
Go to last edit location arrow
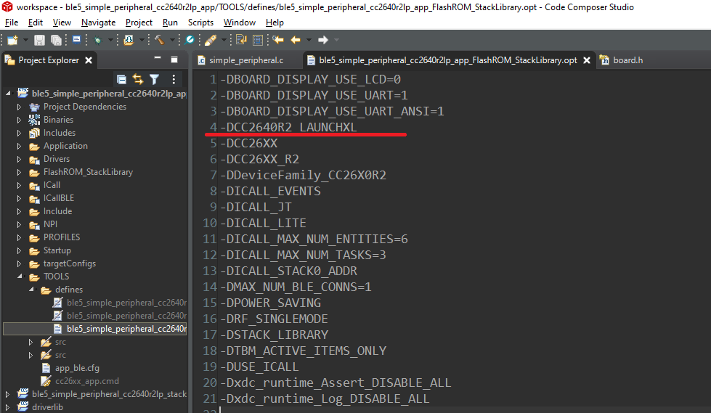click(x=278, y=41)
